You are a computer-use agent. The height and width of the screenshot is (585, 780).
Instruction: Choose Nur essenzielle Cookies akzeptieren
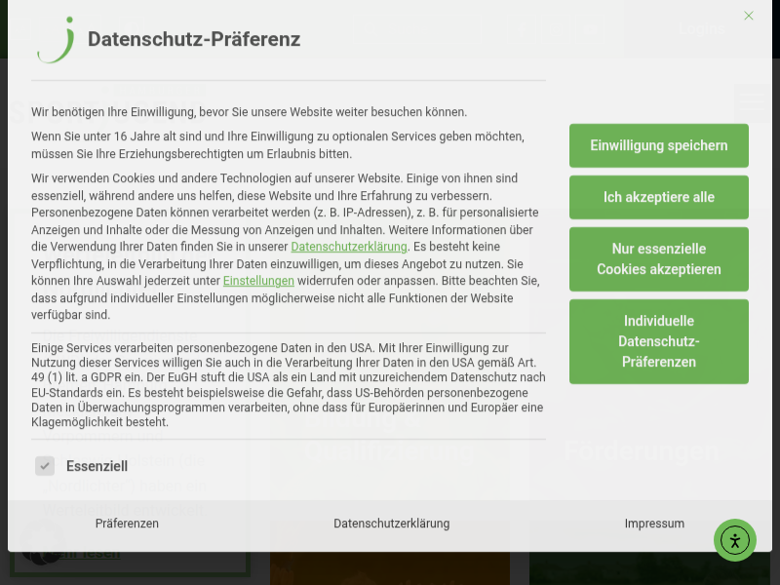point(659,259)
